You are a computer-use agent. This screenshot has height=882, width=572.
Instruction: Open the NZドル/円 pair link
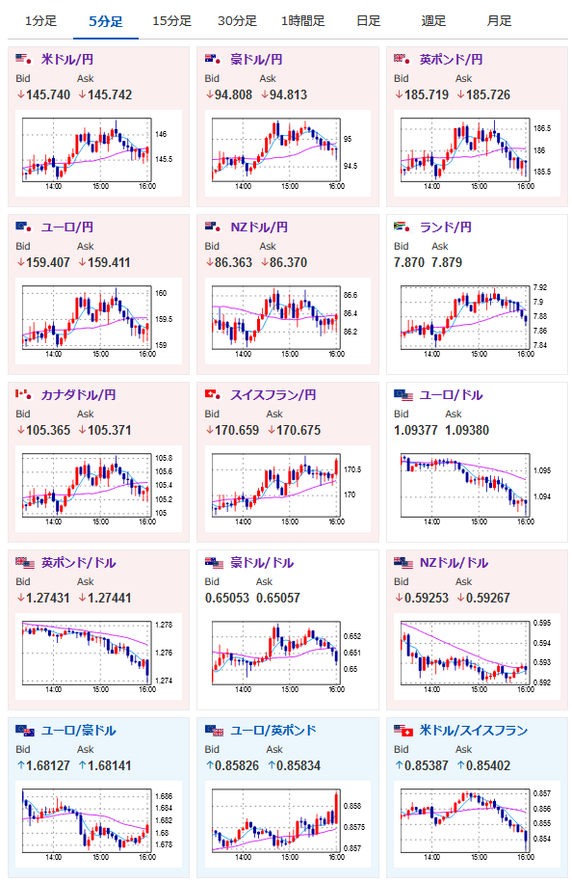(259, 227)
